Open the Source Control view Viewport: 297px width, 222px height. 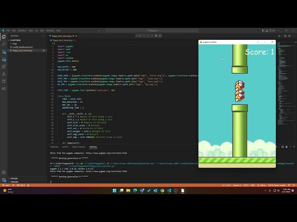4,52
